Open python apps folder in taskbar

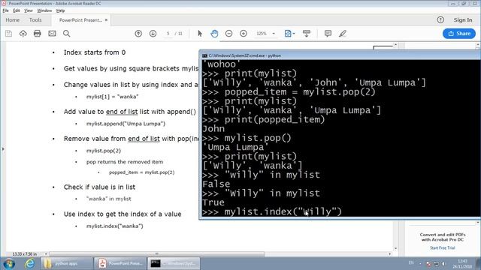click(x=66, y=263)
